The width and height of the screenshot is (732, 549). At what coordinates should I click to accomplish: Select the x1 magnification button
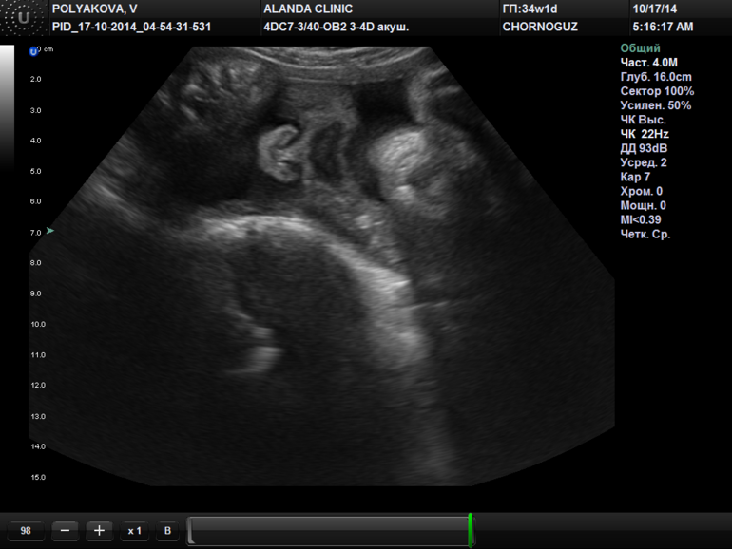point(134,531)
